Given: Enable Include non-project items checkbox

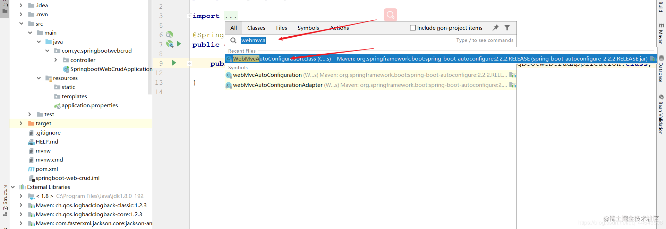Looking at the screenshot, I should click(413, 28).
